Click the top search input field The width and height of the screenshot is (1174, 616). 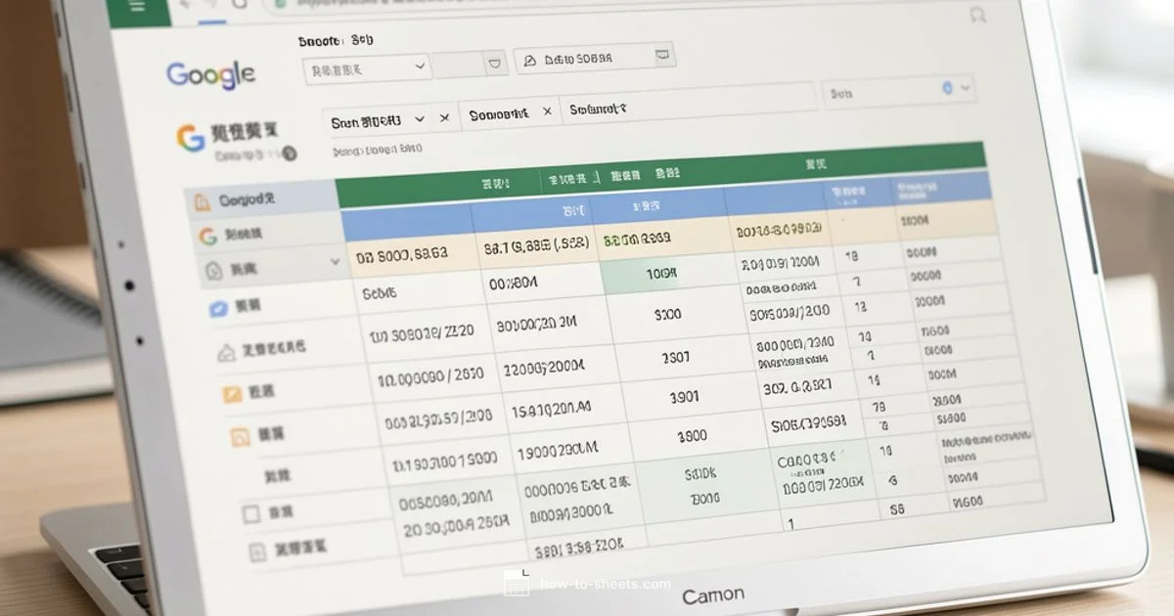pos(594,58)
